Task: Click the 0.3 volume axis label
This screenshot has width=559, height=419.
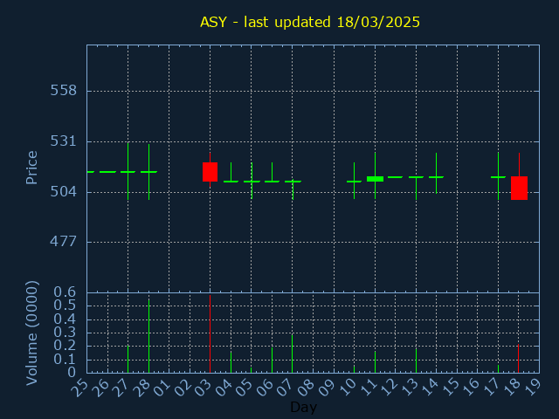Action: click(x=65, y=332)
